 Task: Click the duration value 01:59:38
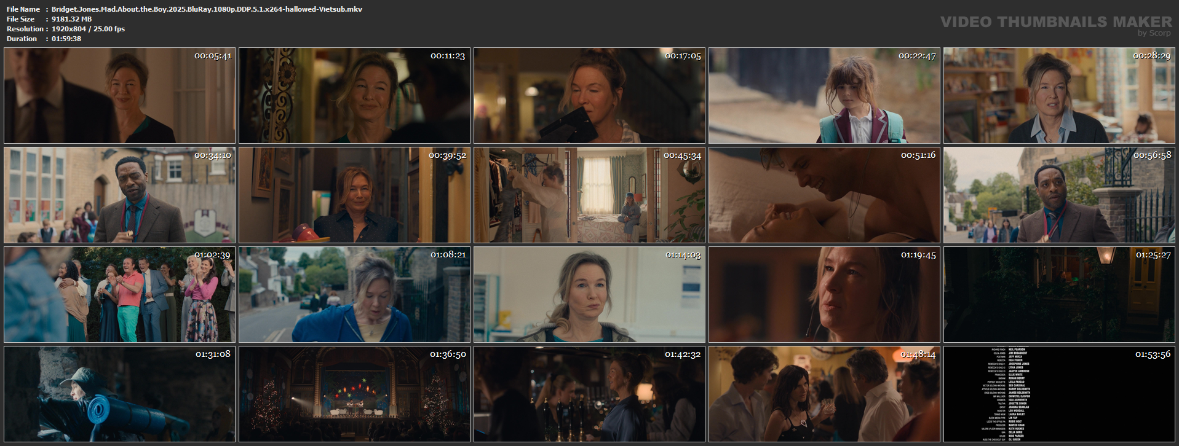pyautogui.click(x=66, y=39)
